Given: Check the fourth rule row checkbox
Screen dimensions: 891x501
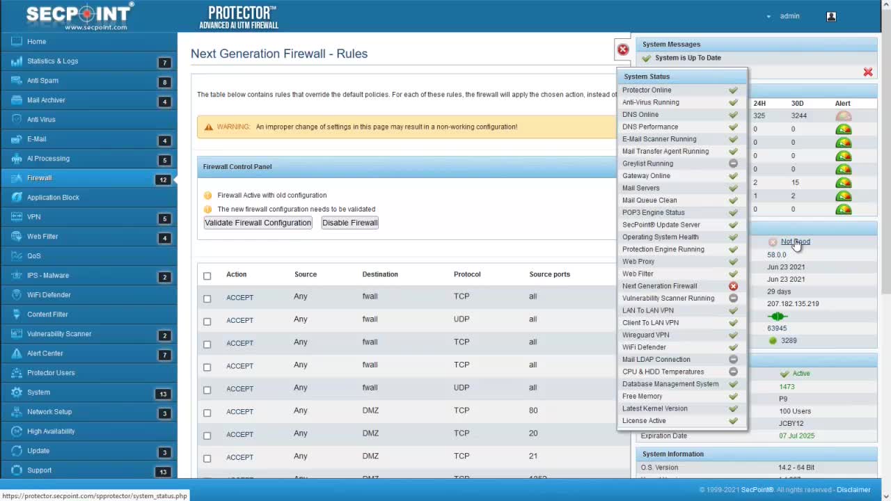Looking at the screenshot, I should [207, 367].
